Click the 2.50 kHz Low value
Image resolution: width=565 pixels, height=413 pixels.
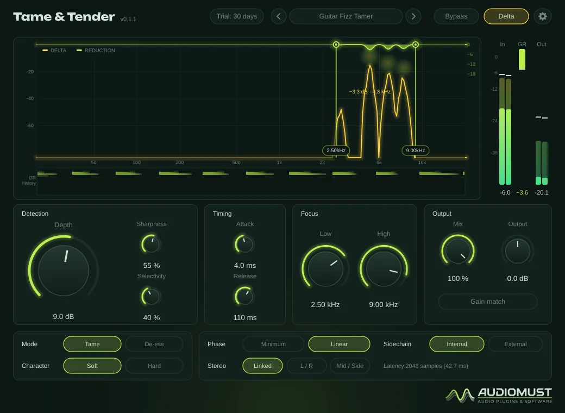(x=325, y=305)
